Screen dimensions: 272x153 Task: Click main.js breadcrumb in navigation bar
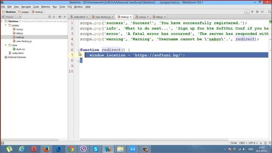(x=37, y=12)
